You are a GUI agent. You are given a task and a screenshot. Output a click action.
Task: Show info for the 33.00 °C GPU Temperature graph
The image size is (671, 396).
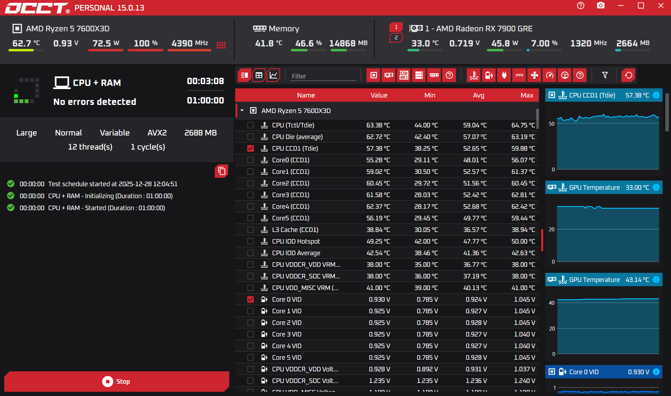[x=656, y=187]
